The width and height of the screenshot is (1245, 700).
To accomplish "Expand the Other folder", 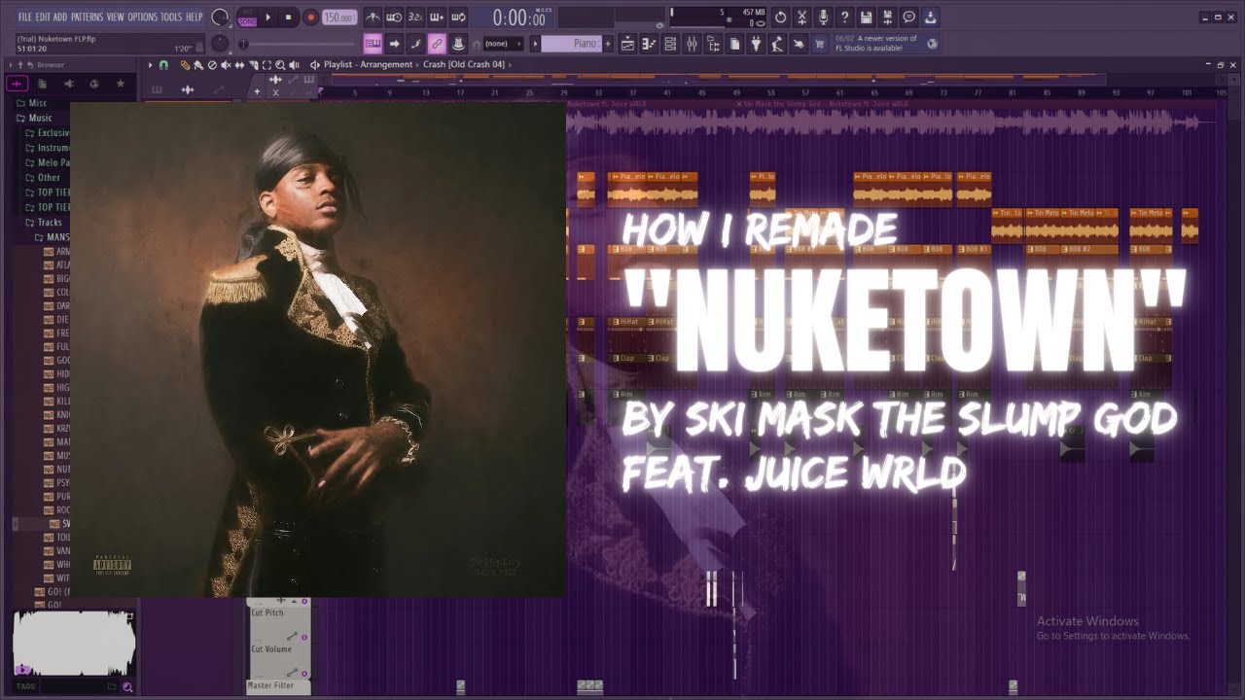I will [43, 178].
